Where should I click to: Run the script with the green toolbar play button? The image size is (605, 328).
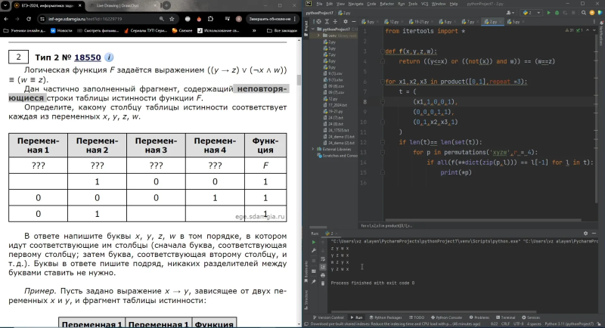(549, 13)
